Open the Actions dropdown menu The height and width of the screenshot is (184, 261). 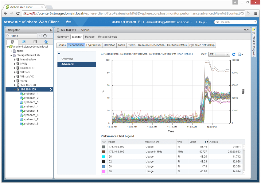click(x=86, y=30)
